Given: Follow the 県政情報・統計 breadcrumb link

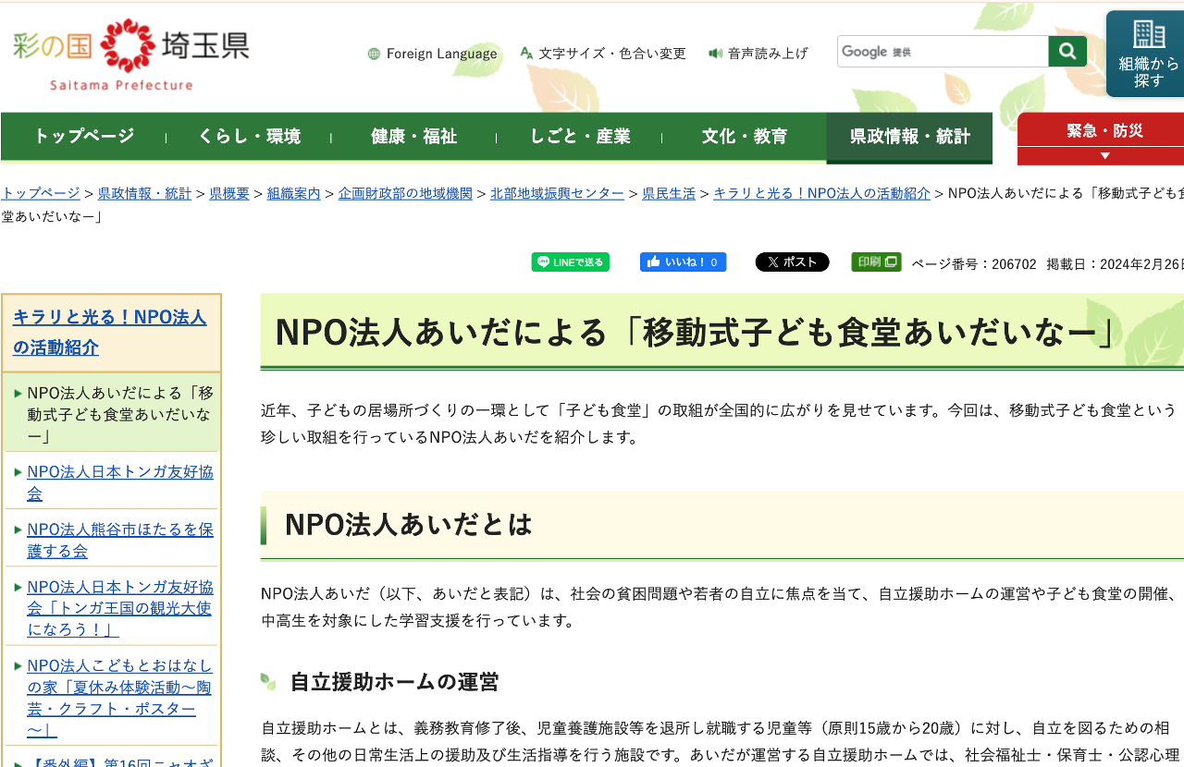Looking at the screenshot, I should 144,193.
